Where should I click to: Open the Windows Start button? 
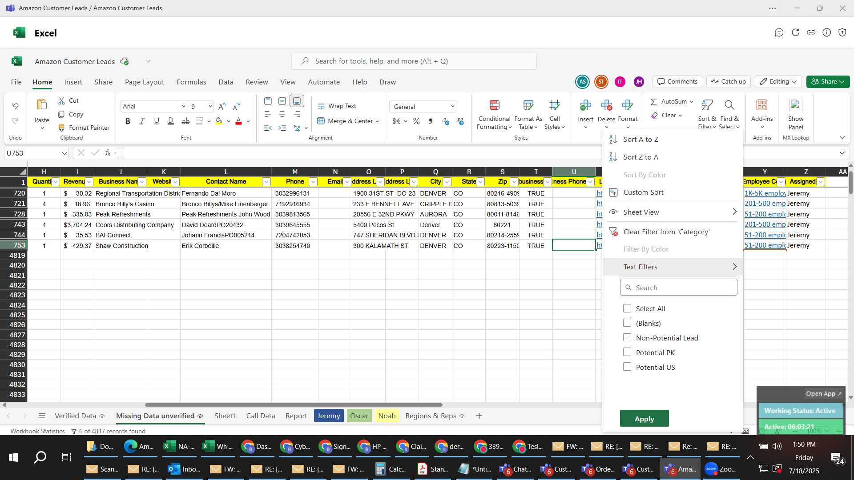[x=13, y=457]
